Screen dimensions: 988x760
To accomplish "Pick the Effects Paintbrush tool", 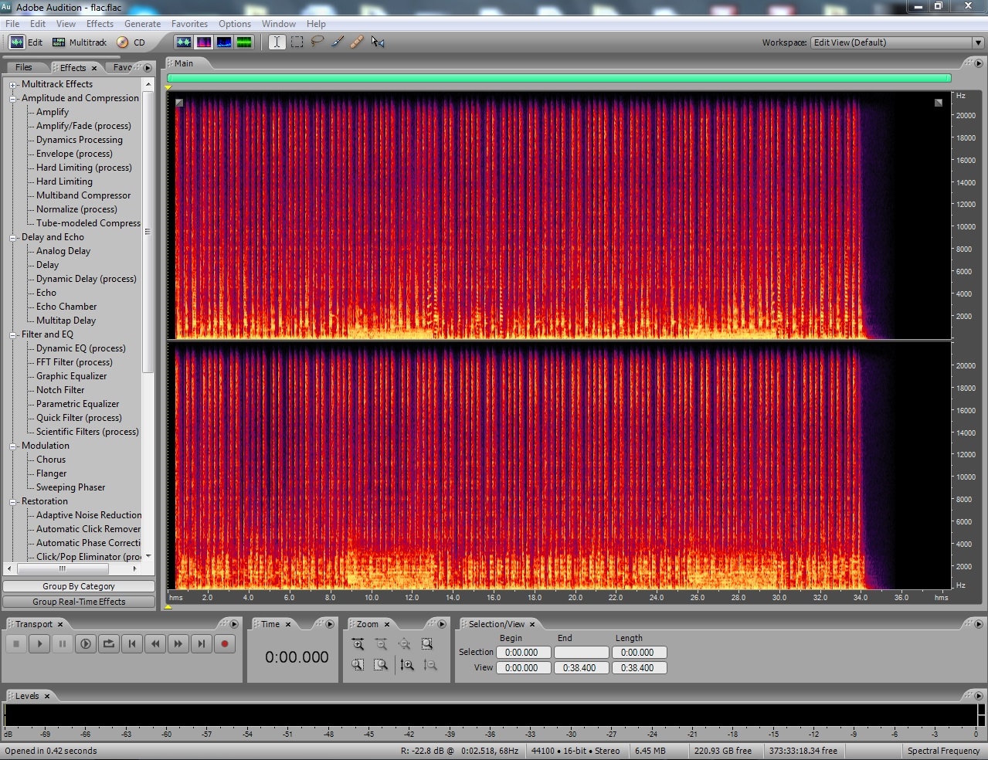I will click(x=337, y=42).
